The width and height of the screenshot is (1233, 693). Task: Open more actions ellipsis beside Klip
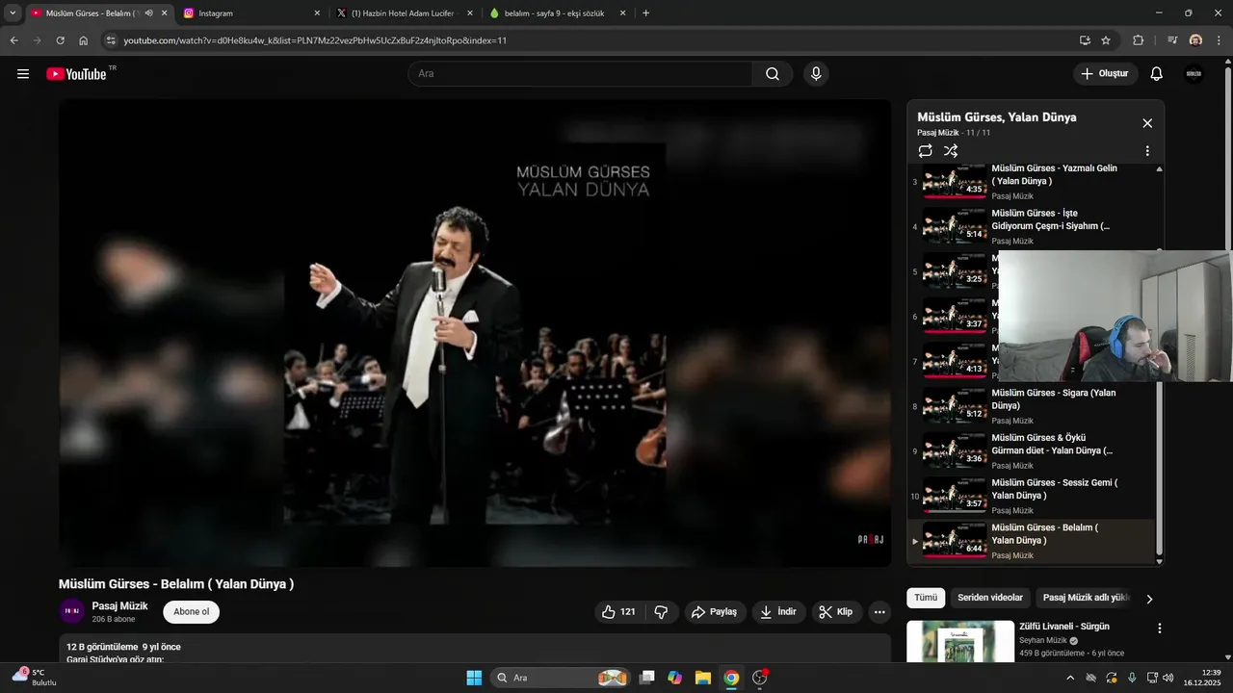pos(879,612)
